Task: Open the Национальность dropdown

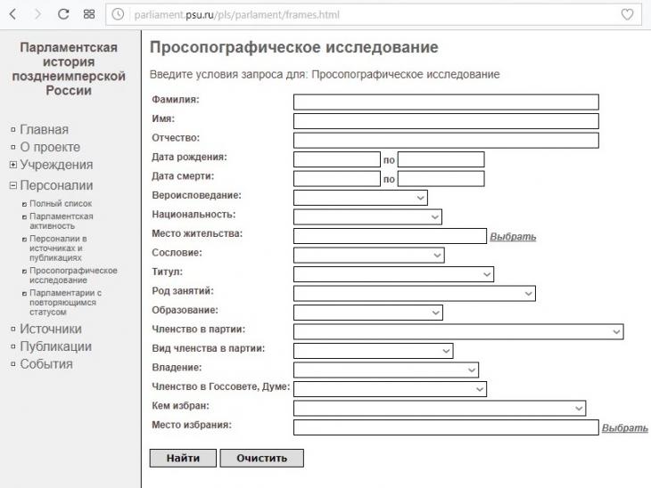Action: click(367, 217)
